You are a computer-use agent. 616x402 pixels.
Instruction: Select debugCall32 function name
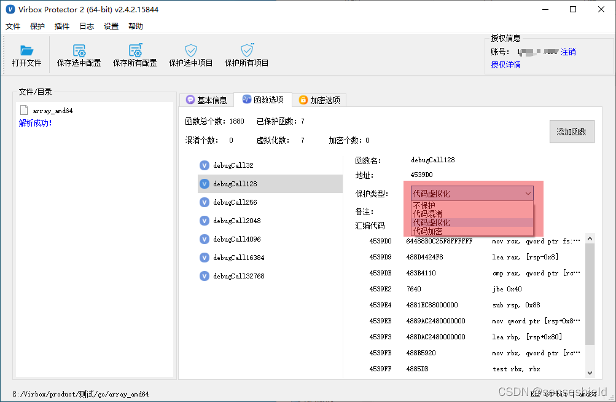pyautogui.click(x=233, y=165)
